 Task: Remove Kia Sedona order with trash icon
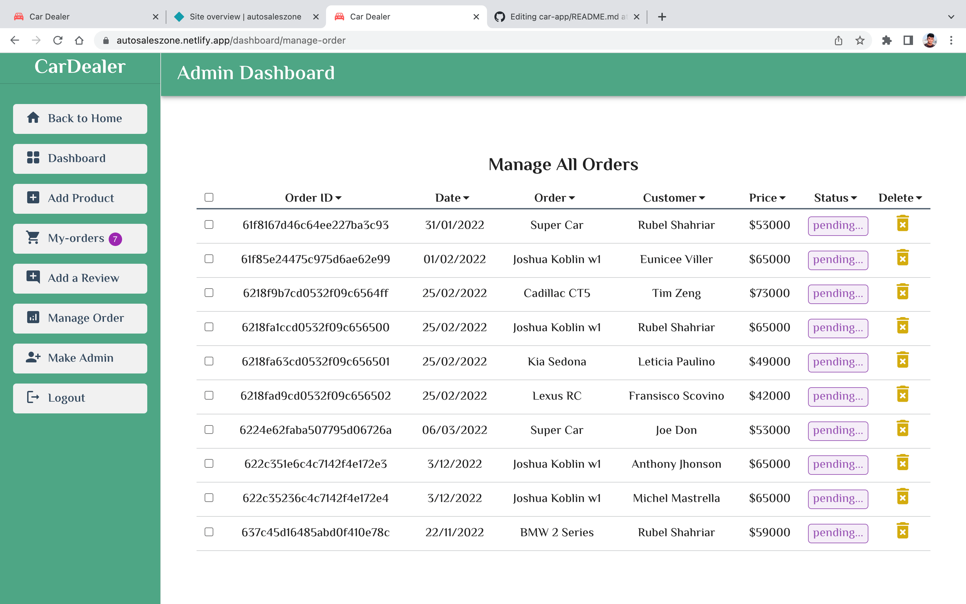click(x=903, y=360)
